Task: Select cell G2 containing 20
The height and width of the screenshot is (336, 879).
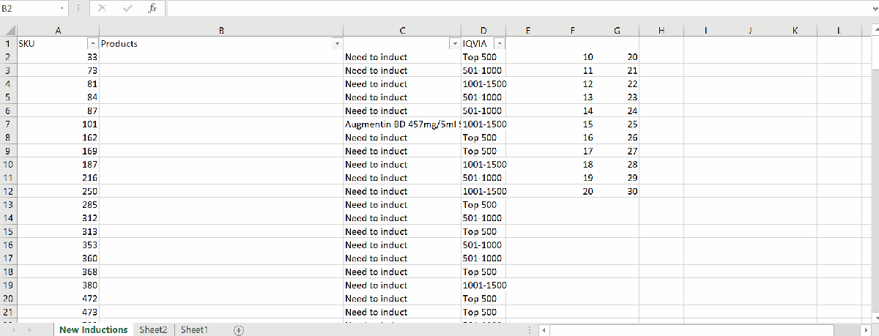Action: 617,57
